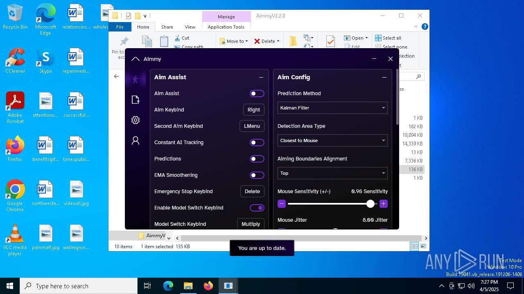
Task: Open the Aim menu sidebar icon
Action: [136, 80]
